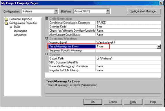Select the Optimize Code property row
Viewport: 165px width, 111px height.
[72, 27]
